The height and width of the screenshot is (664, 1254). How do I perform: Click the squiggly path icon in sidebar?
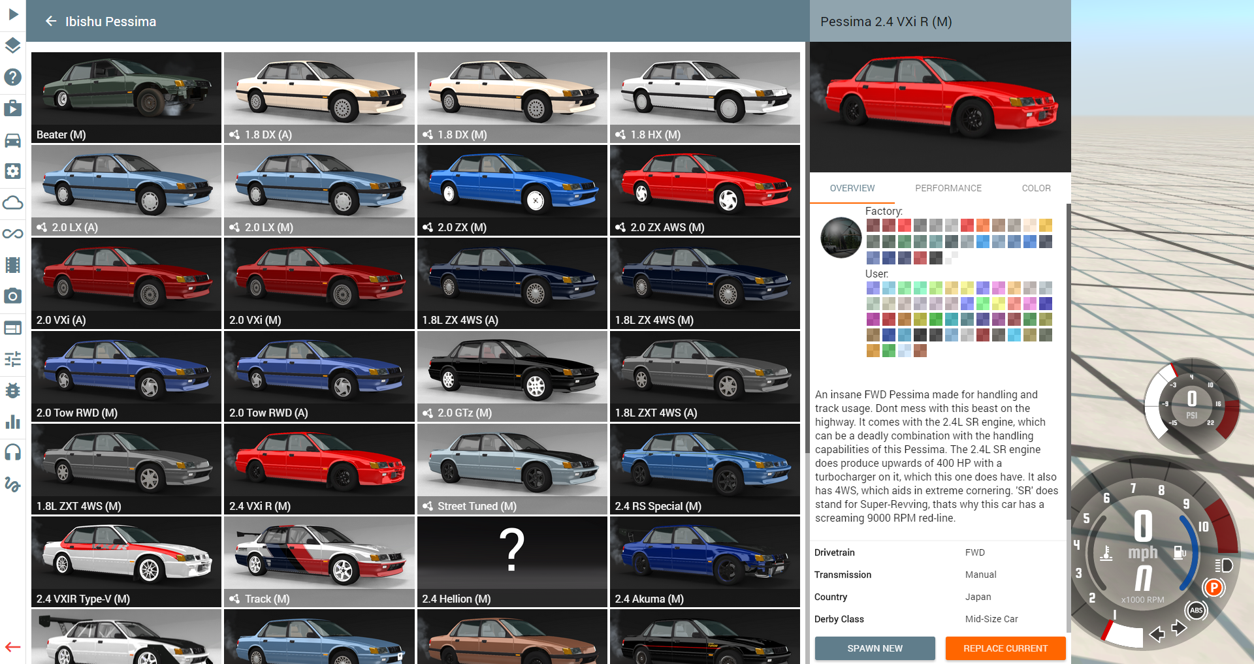[x=13, y=484]
